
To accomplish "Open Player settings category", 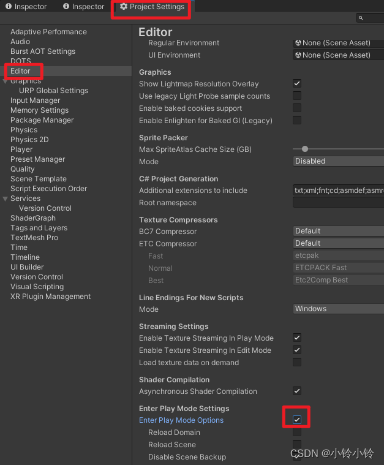I will coord(21,149).
